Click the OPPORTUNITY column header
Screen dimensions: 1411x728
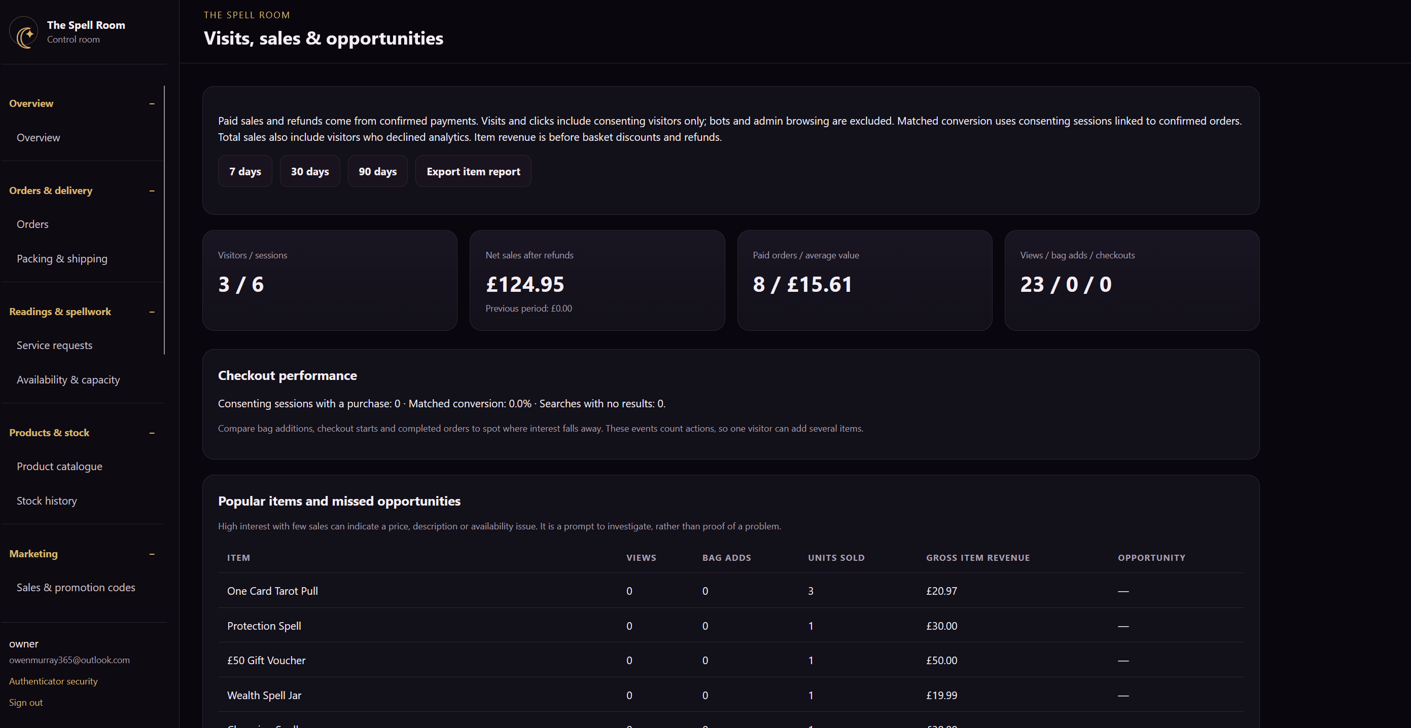pyautogui.click(x=1151, y=558)
